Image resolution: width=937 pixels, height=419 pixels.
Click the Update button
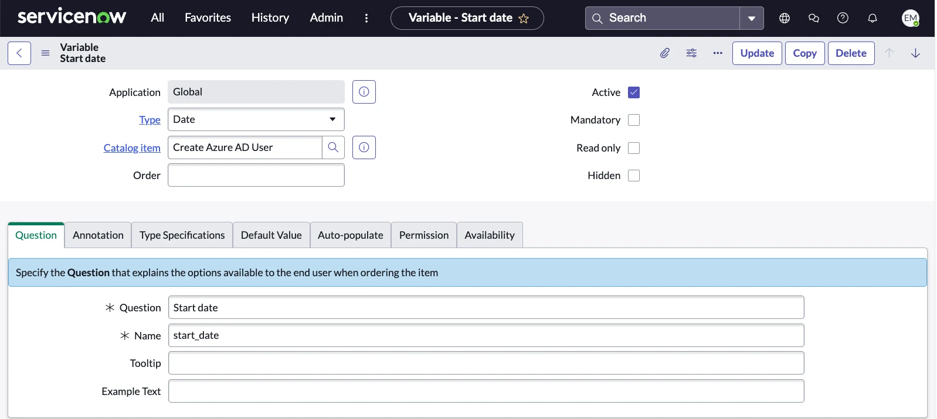[756, 53]
